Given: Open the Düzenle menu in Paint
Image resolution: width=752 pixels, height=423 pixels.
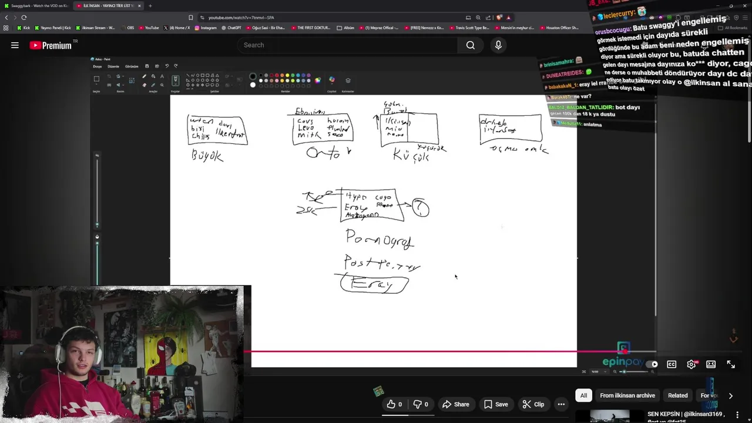Looking at the screenshot, I should pyautogui.click(x=113, y=66).
